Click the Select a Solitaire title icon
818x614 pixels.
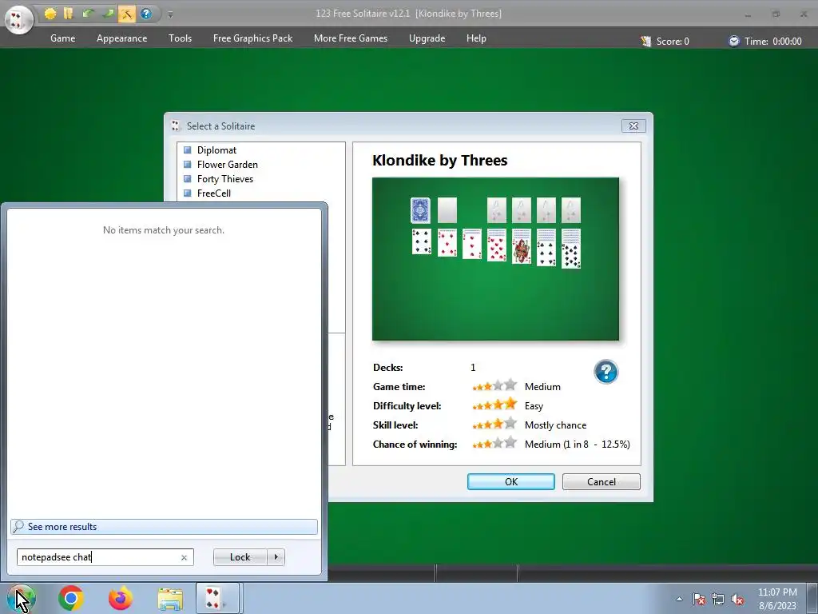[x=176, y=126]
